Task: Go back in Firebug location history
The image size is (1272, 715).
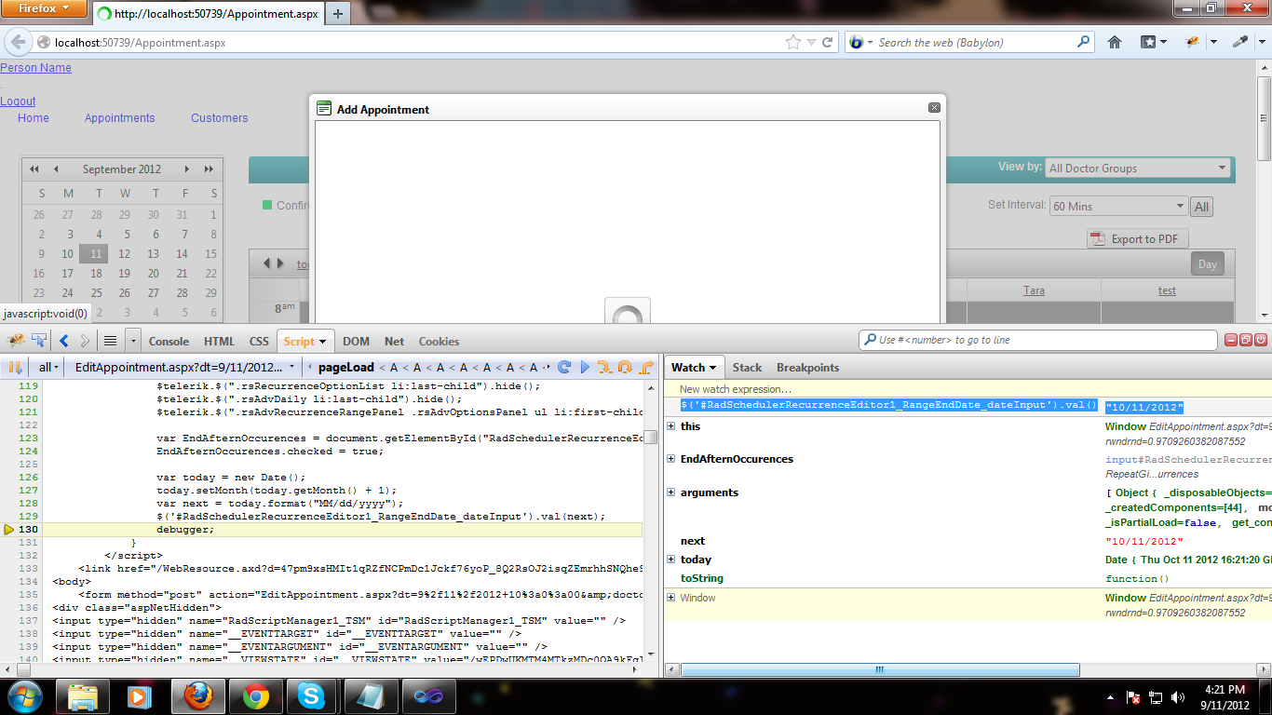Action: [x=64, y=341]
